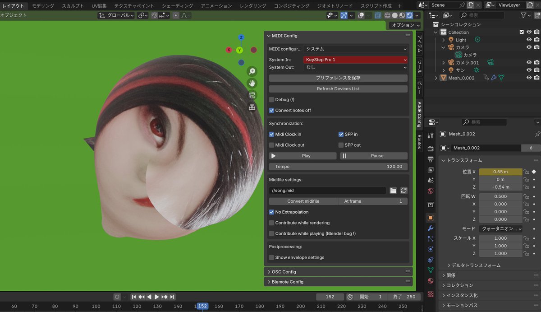Click the red X axis gizmo ball
The height and width of the screenshot is (312, 541).
click(229, 50)
